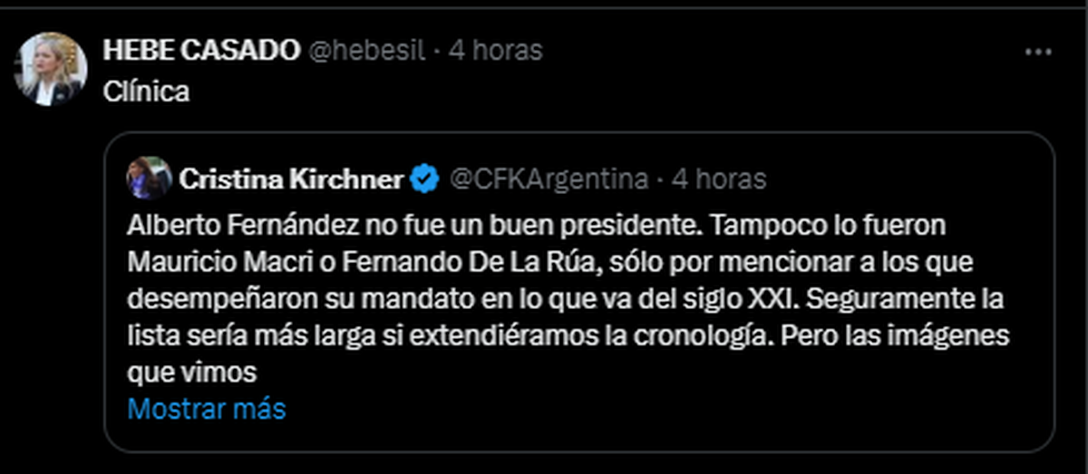Viewport: 1088px width, 474px height.
Task: Click Cristina Kirchner's small avatar
Action: pyautogui.click(x=149, y=178)
